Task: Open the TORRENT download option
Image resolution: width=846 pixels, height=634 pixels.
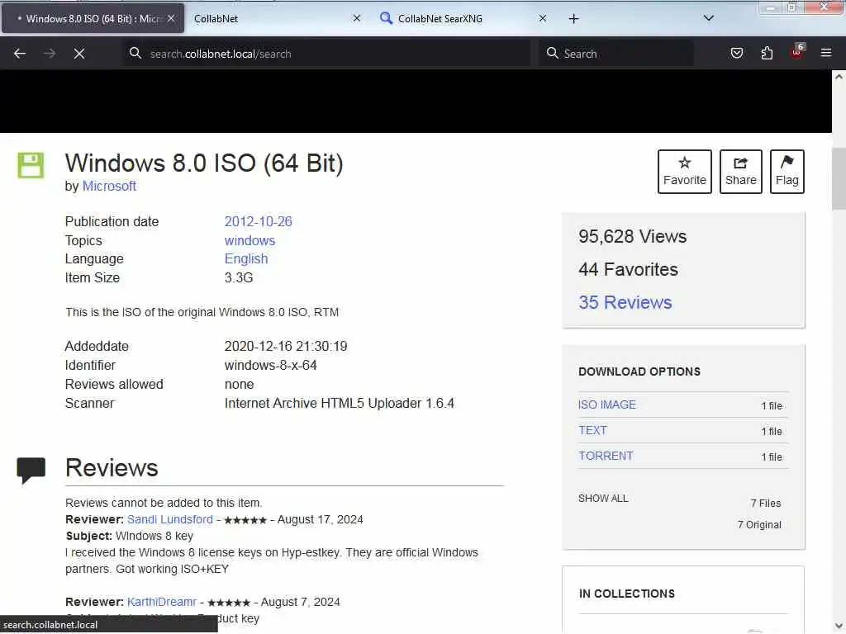Action: tap(606, 456)
